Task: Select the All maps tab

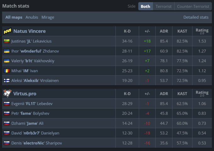Action: (x=14, y=17)
